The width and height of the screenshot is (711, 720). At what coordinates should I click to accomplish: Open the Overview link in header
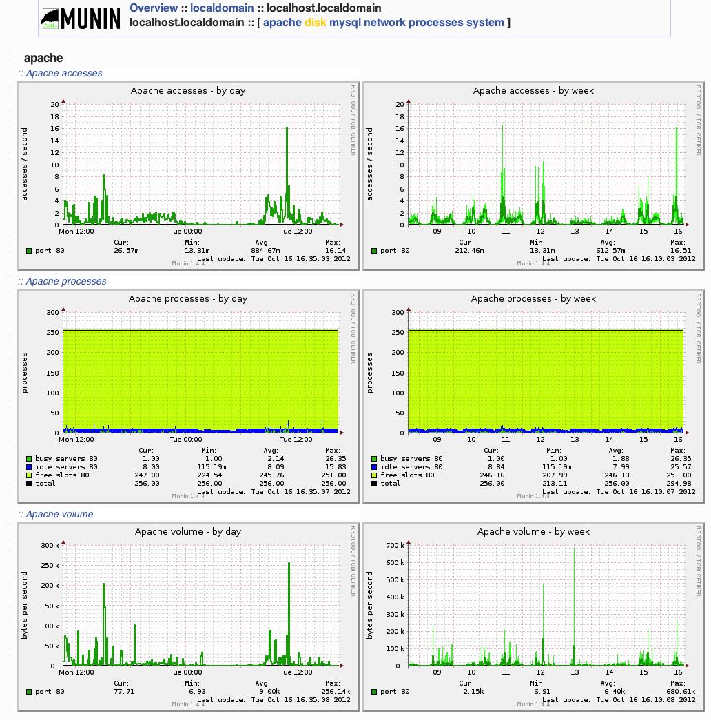click(153, 8)
